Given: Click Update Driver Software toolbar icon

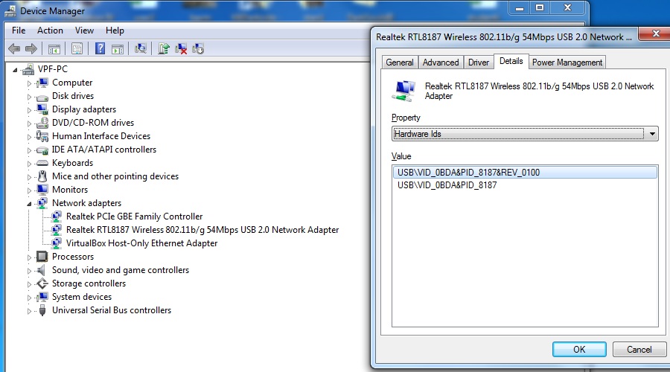Looking at the screenshot, I should 164,48.
